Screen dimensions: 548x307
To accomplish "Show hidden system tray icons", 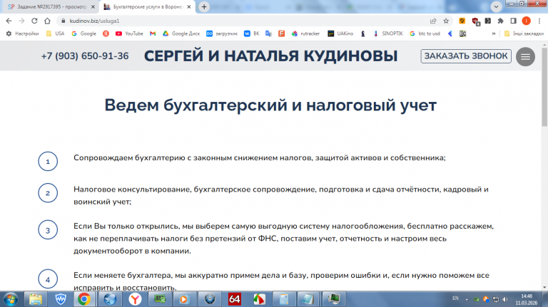I will coord(467,299).
